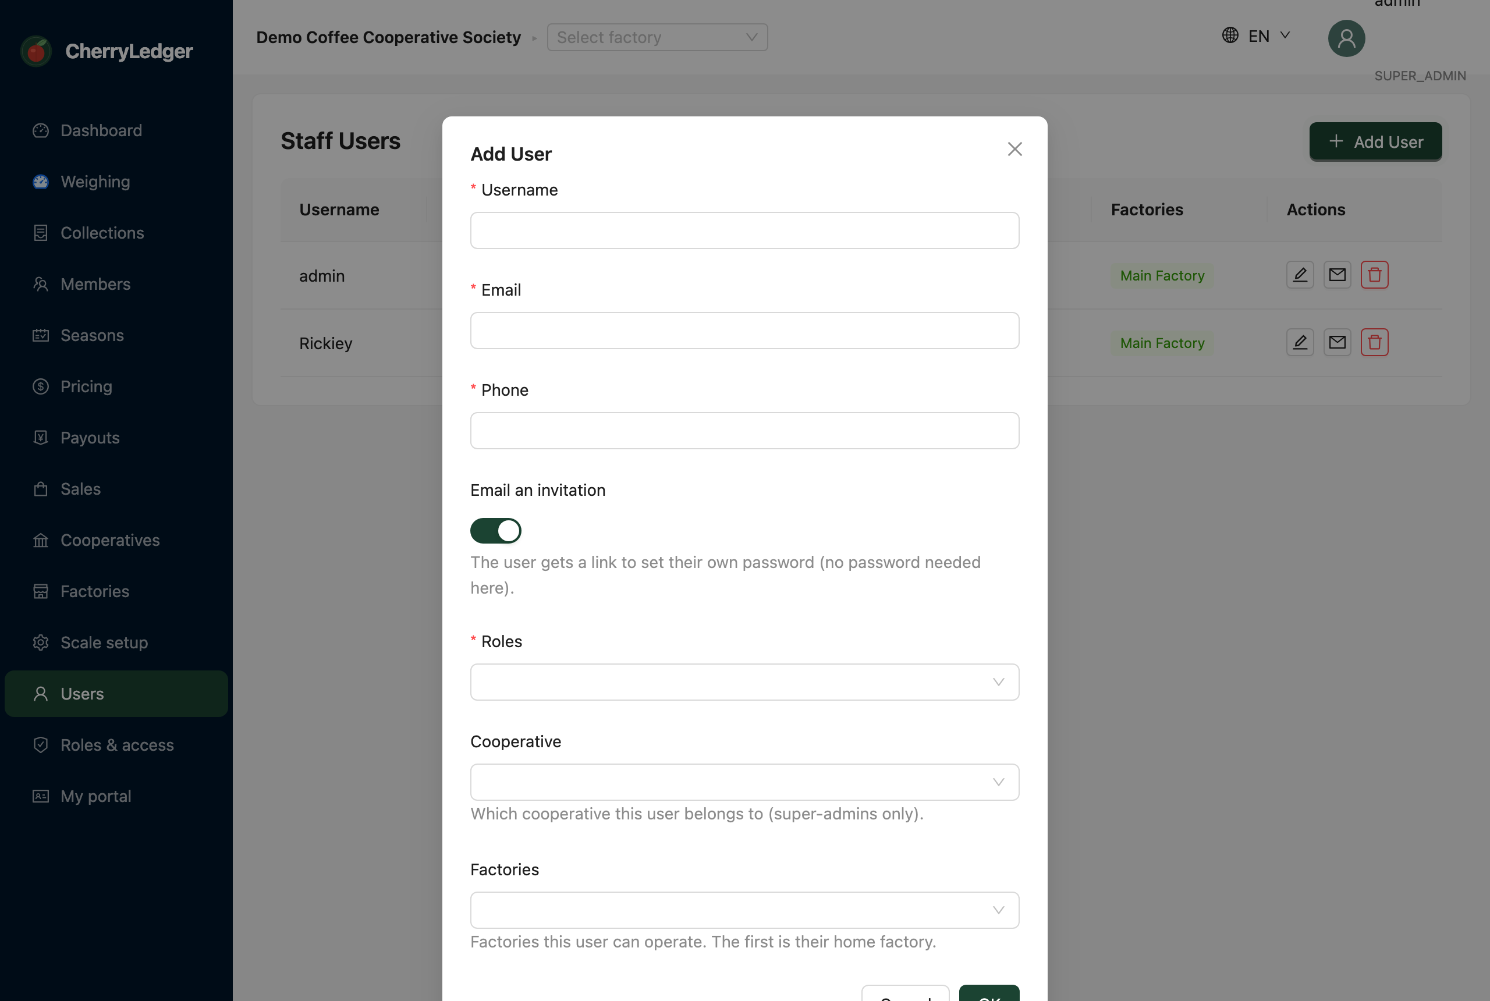Click the SUPER_ADMIN role label
Image resolution: width=1490 pixels, height=1001 pixels.
click(1420, 76)
